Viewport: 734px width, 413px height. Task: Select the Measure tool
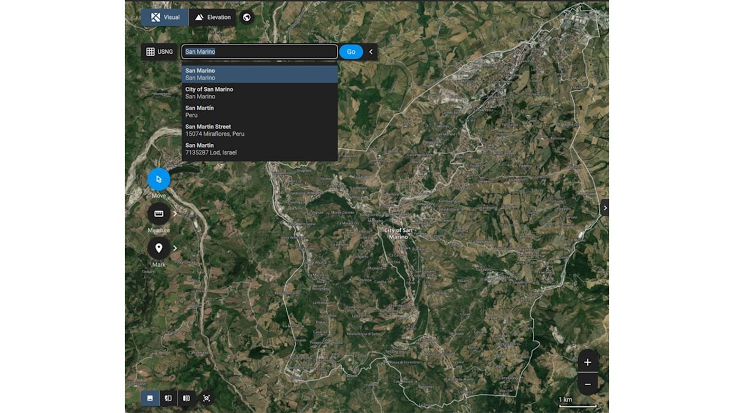point(158,214)
